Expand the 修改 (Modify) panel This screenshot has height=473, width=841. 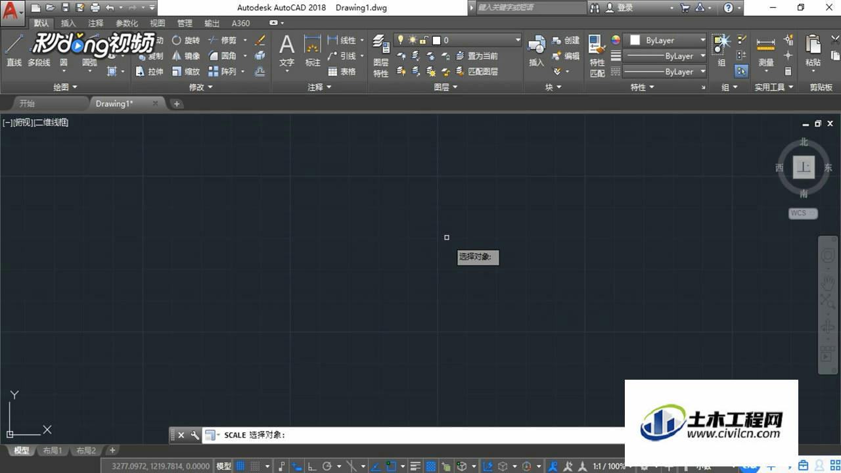pos(201,87)
